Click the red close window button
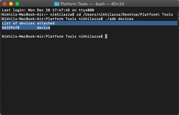This screenshot has height=115, width=179. tap(5, 4)
